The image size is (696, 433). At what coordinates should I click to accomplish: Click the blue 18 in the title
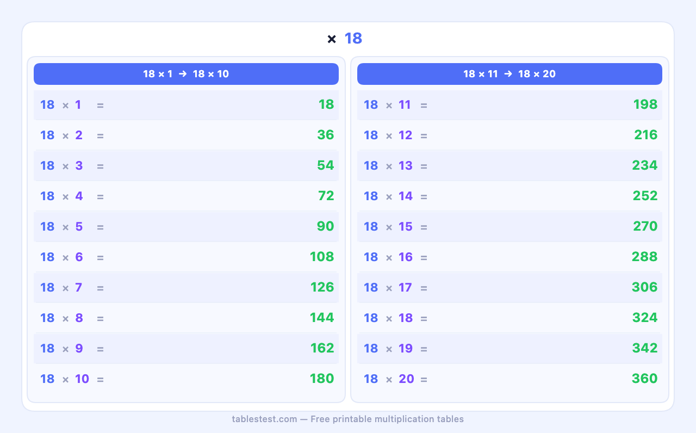click(x=353, y=39)
